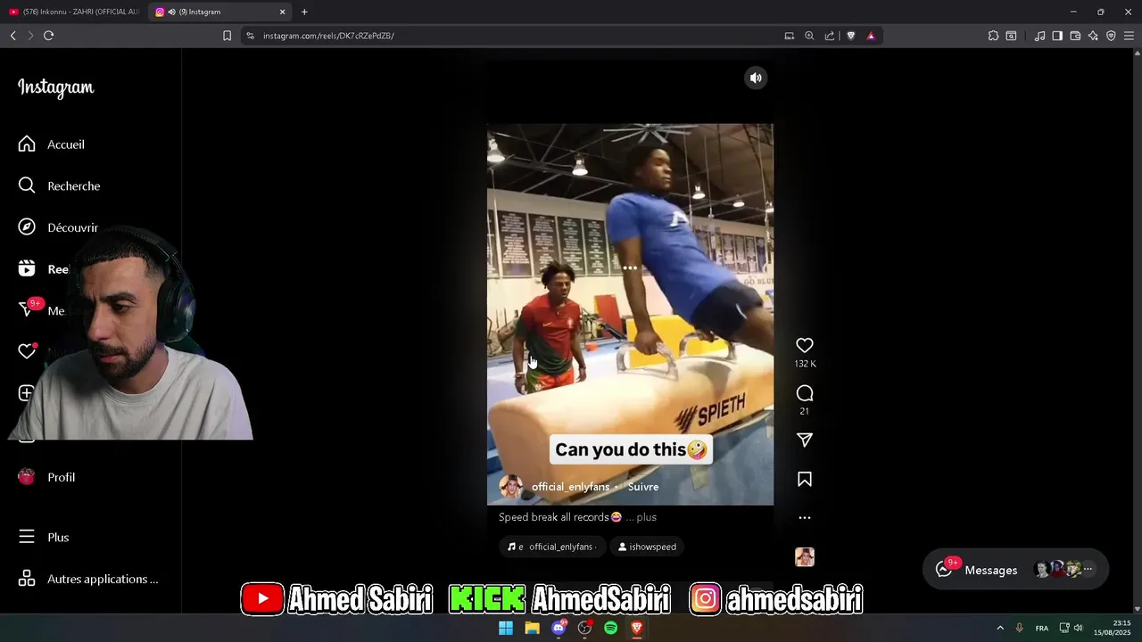Image resolution: width=1142 pixels, height=642 pixels.
Task: Expand the caption with plus
Action: coord(647,517)
